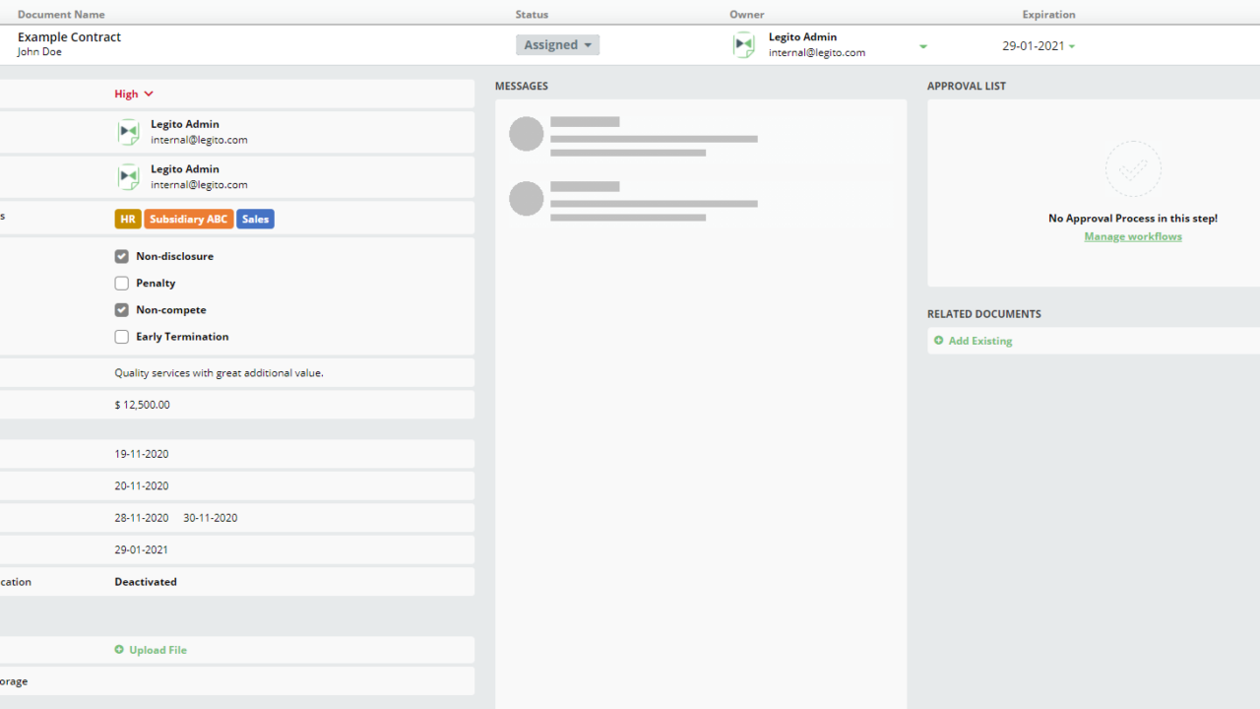Click the approval checkmark circle icon

coord(1133,169)
